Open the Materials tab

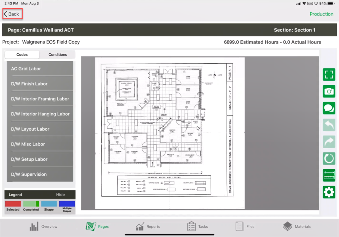297,227
